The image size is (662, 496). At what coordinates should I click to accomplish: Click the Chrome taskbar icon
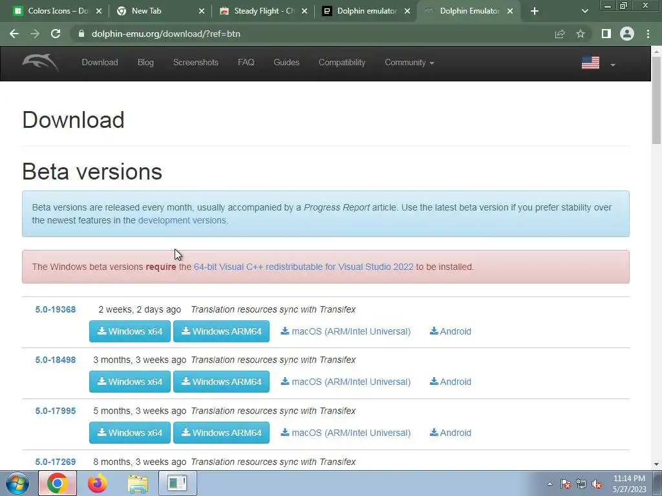point(58,483)
